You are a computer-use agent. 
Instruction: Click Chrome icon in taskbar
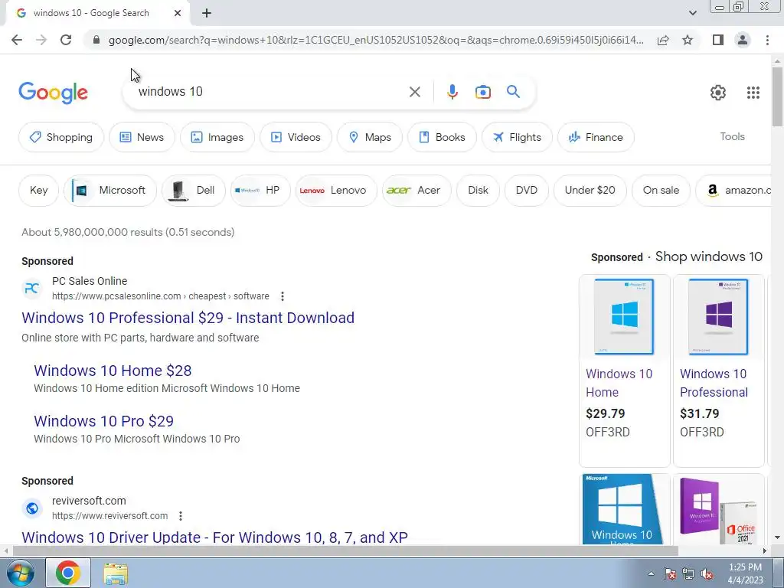pyautogui.click(x=68, y=573)
